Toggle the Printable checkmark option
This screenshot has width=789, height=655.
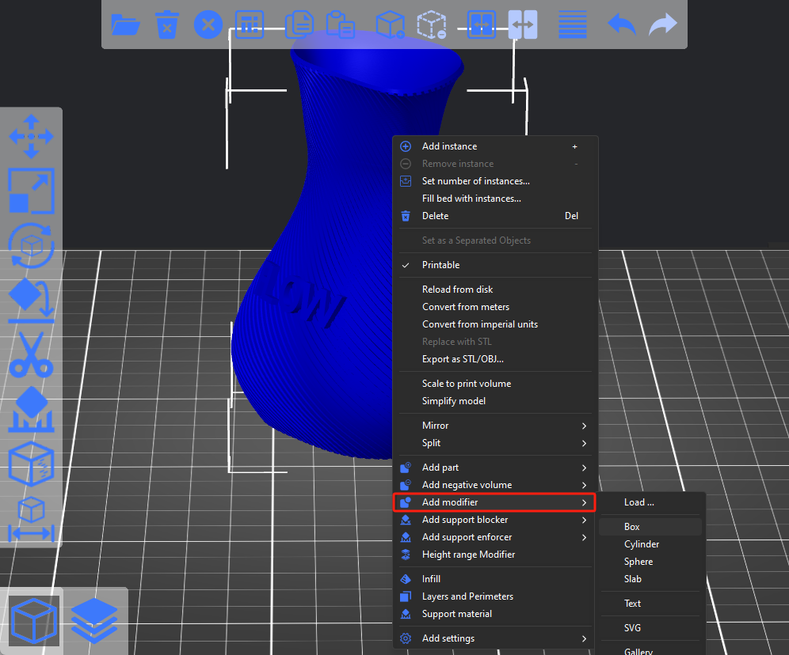(440, 265)
